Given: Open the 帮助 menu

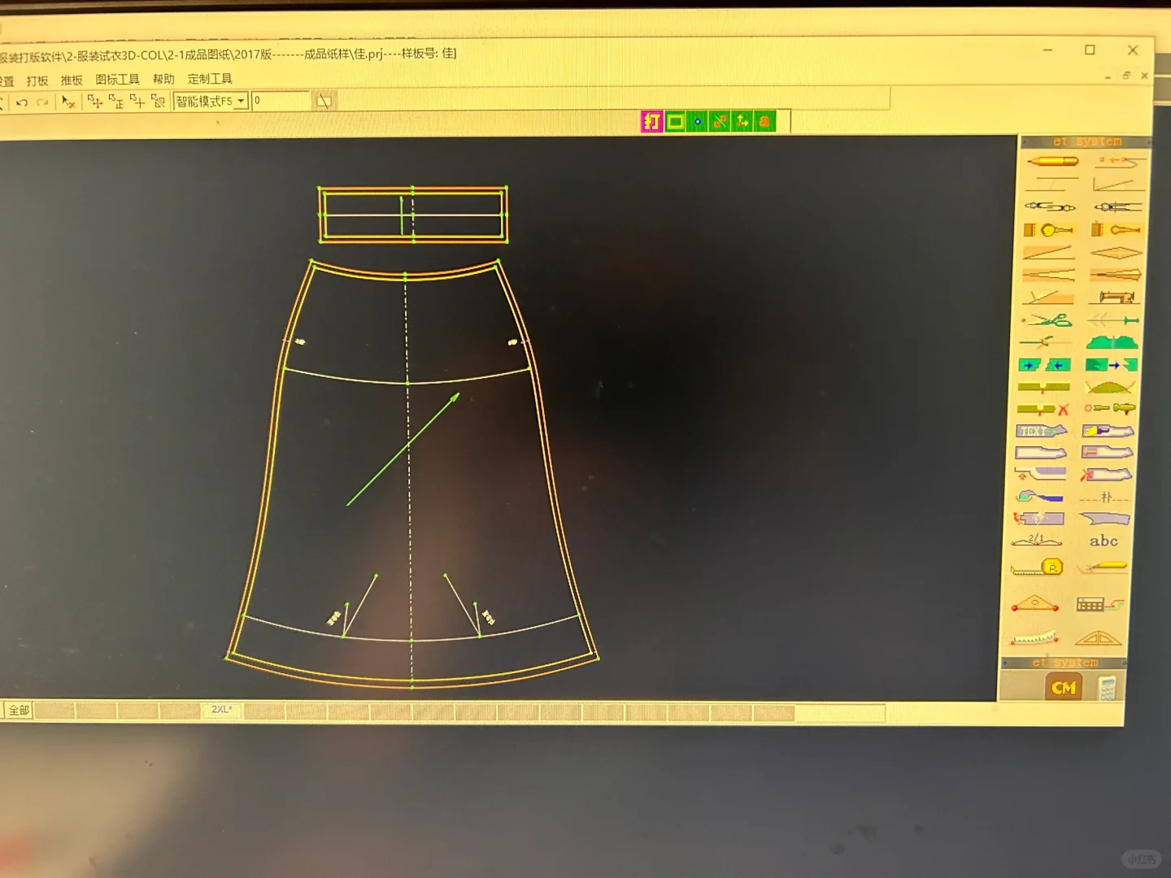Looking at the screenshot, I should point(163,79).
